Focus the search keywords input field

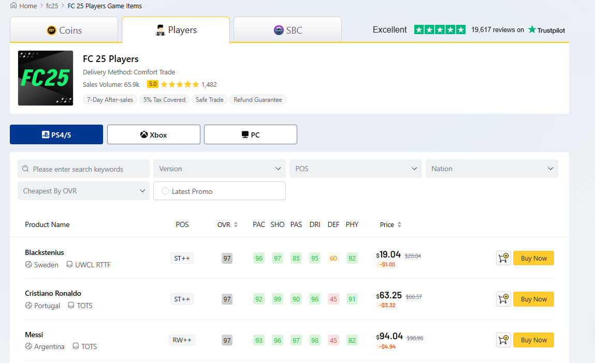(x=83, y=169)
